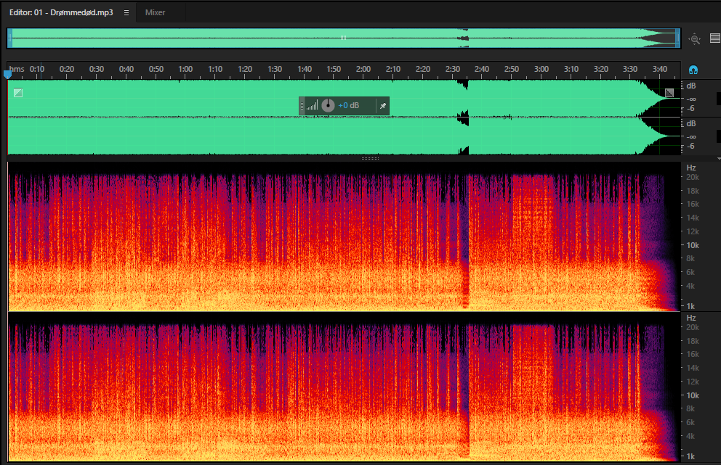Viewport: 721px width, 465px height.
Task: Click the 1:50 mark on the timeline ruler
Action: [334, 69]
